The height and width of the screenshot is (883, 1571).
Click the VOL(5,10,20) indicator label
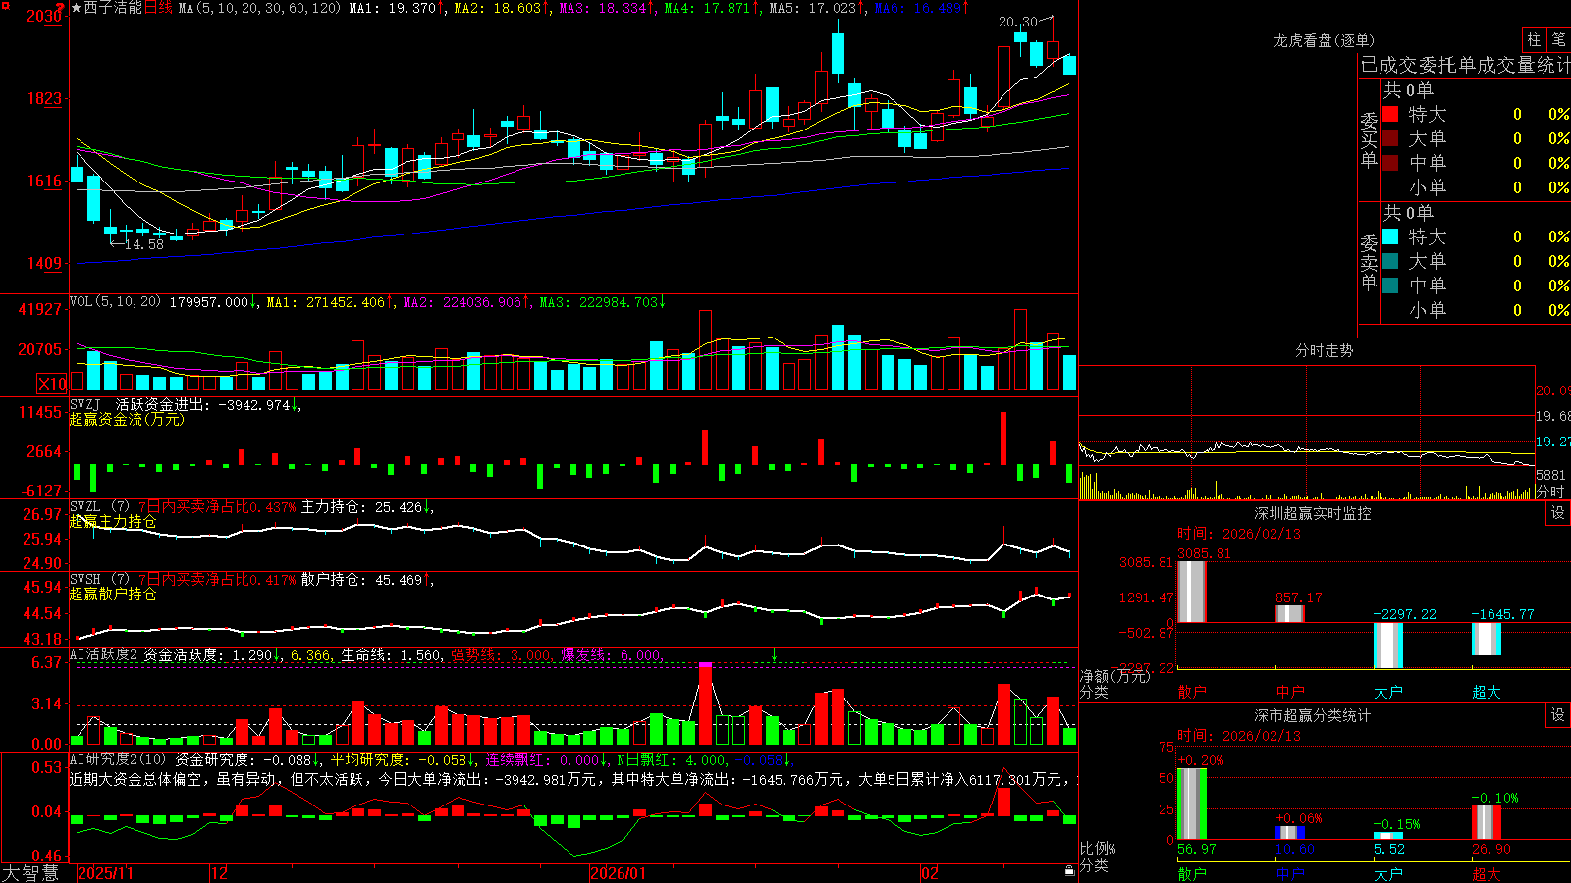115,302
